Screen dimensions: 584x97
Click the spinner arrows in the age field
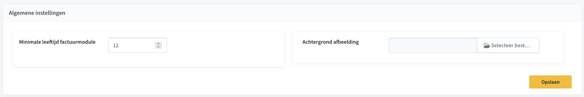pos(158,45)
